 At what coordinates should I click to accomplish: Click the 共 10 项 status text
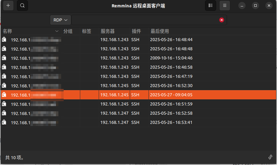tap(14, 157)
